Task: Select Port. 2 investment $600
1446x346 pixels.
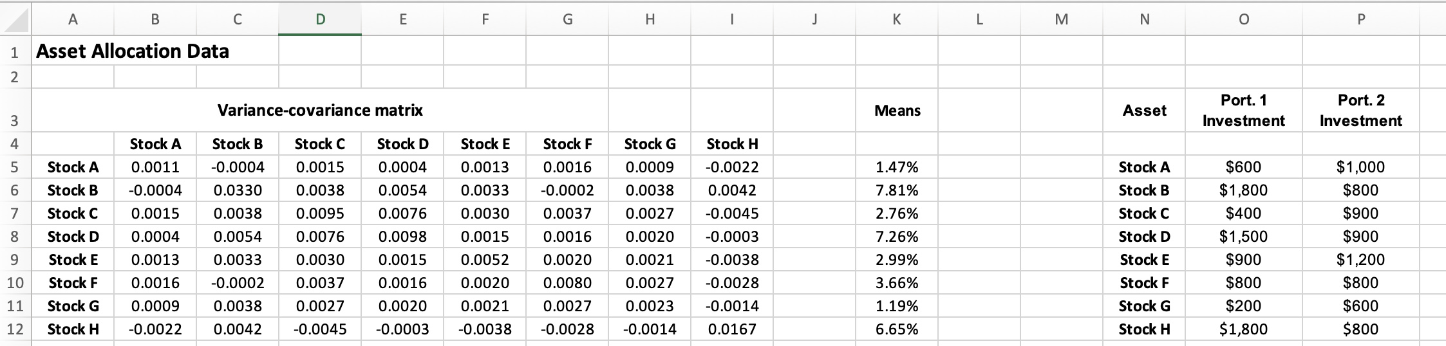Action: click(x=1360, y=306)
